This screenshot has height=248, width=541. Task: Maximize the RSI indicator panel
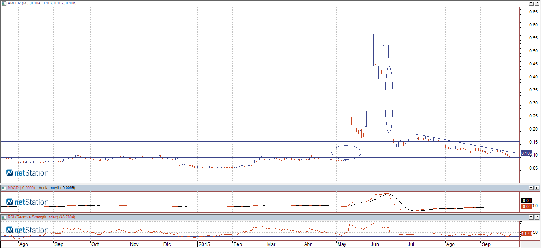click(531, 217)
